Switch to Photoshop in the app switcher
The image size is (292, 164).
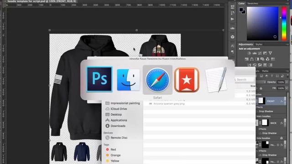point(99,79)
